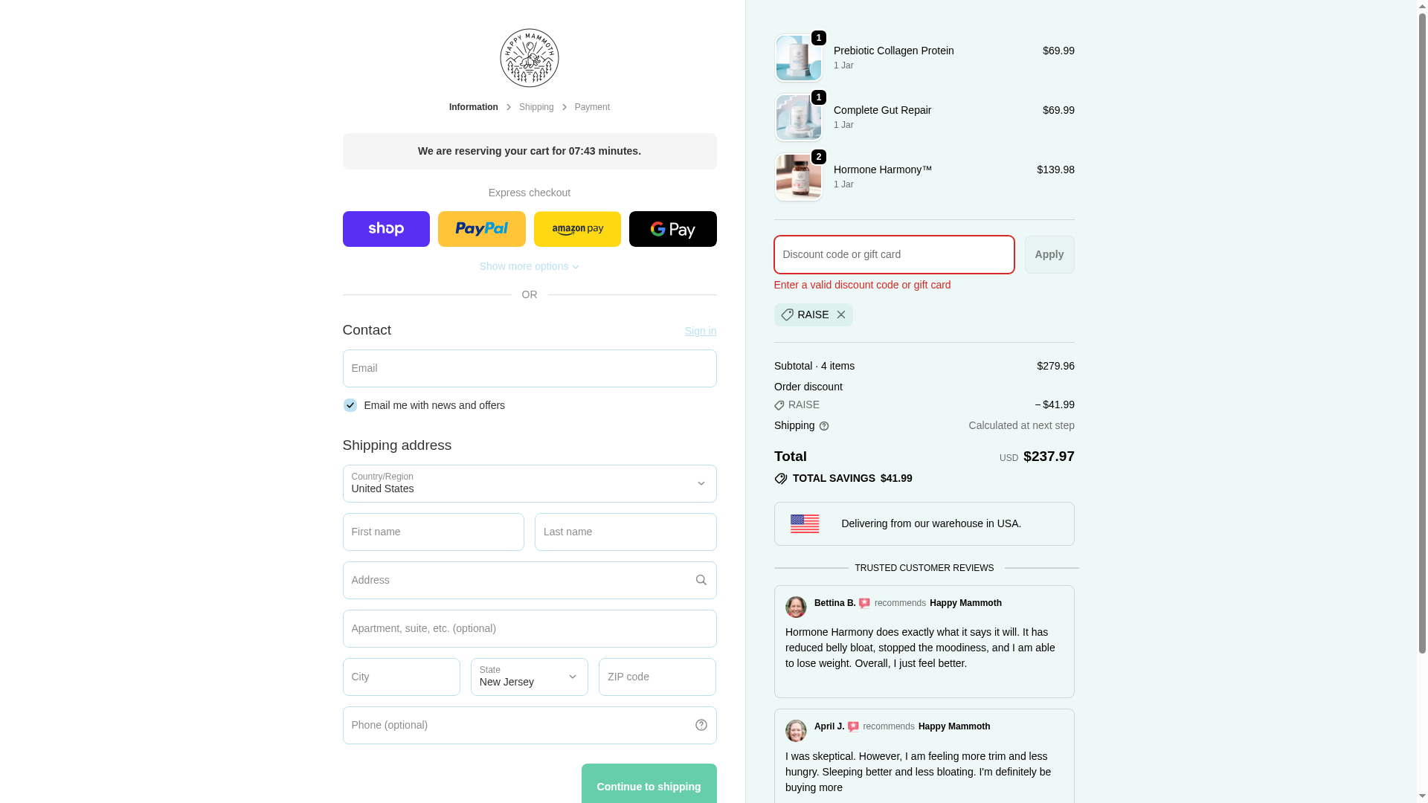Viewport: 1428px width, 803px height.
Task: Go to the Payment breadcrumb step
Action: [x=591, y=107]
